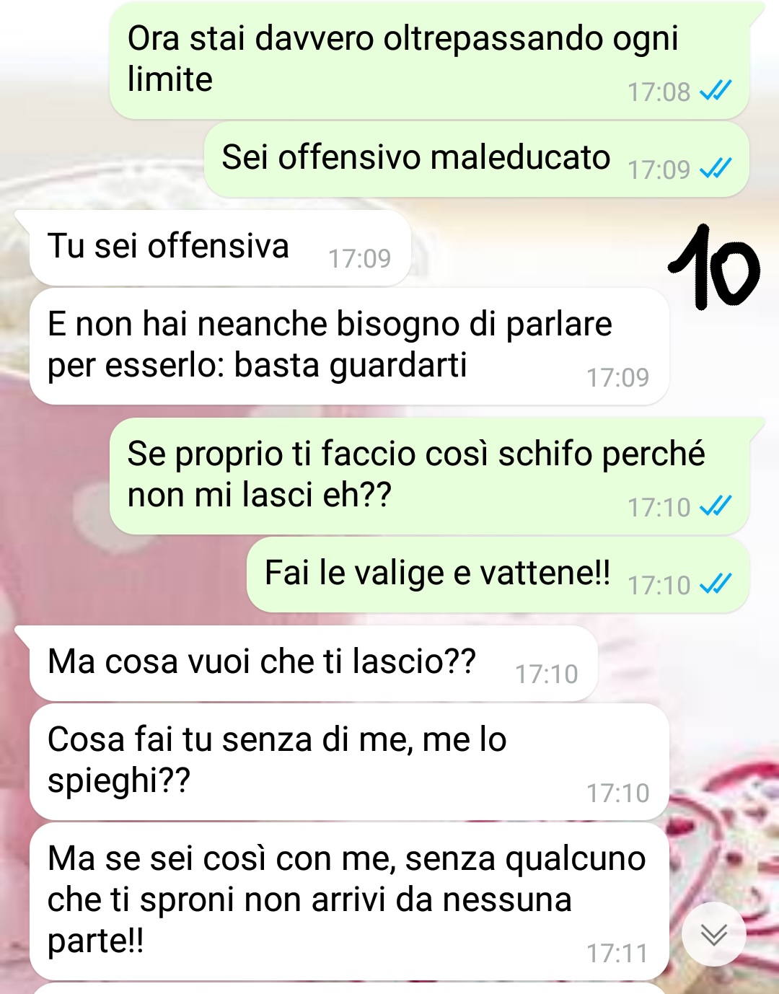
Task: Tap 17:09 timestamp of 'Tu sei offensiva'
Action: pyautogui.click(x=359, y=258)
